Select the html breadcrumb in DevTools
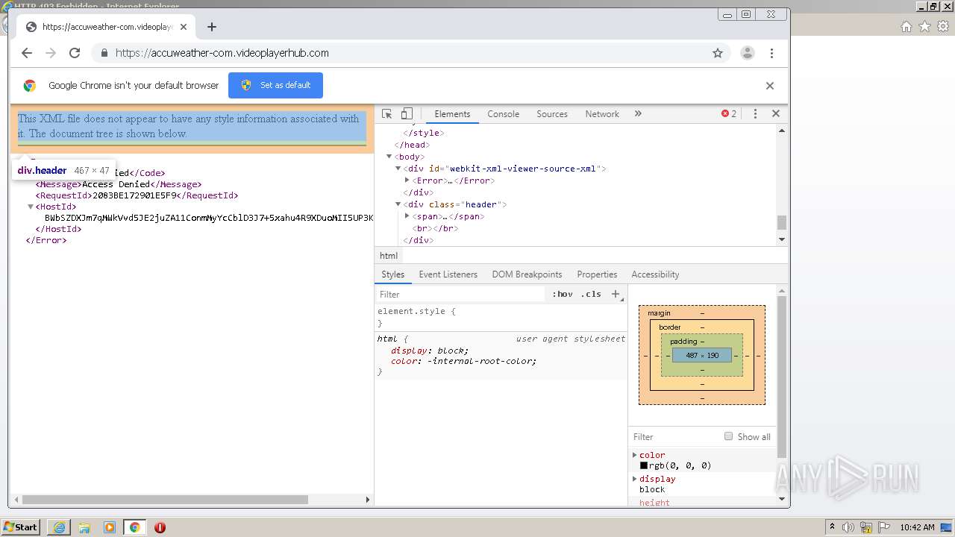 click(x=389, y=256)
